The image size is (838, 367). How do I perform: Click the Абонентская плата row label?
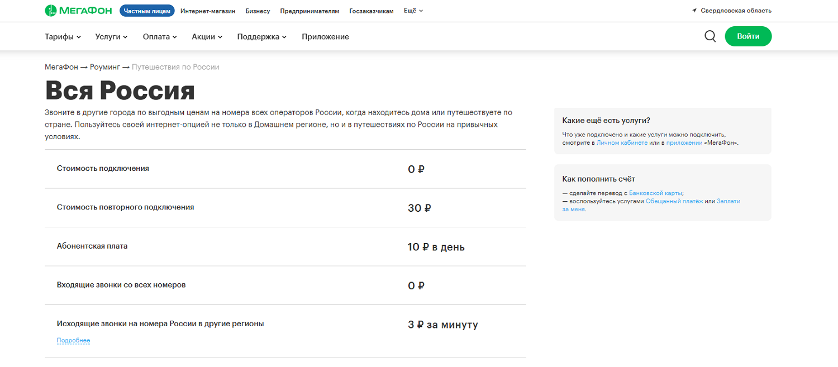tap(92, 246)
